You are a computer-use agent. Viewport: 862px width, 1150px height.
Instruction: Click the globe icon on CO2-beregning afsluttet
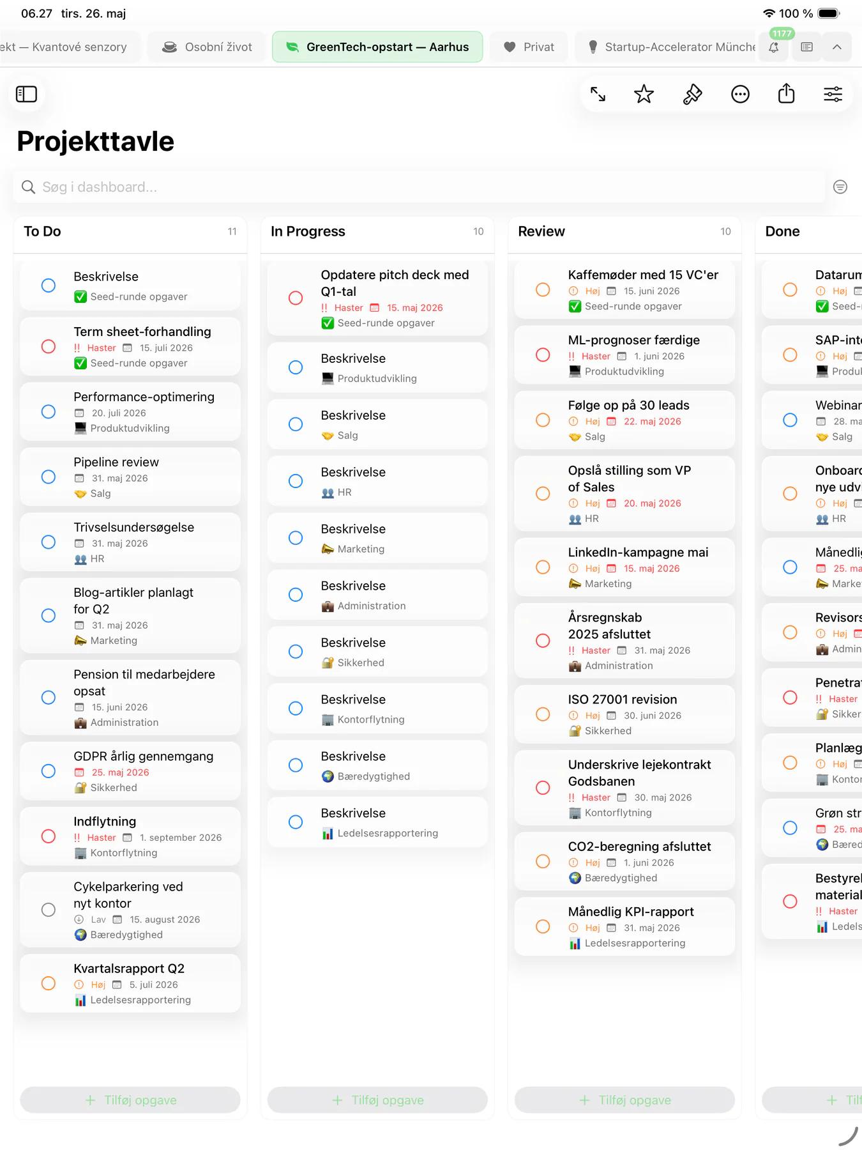575,878
